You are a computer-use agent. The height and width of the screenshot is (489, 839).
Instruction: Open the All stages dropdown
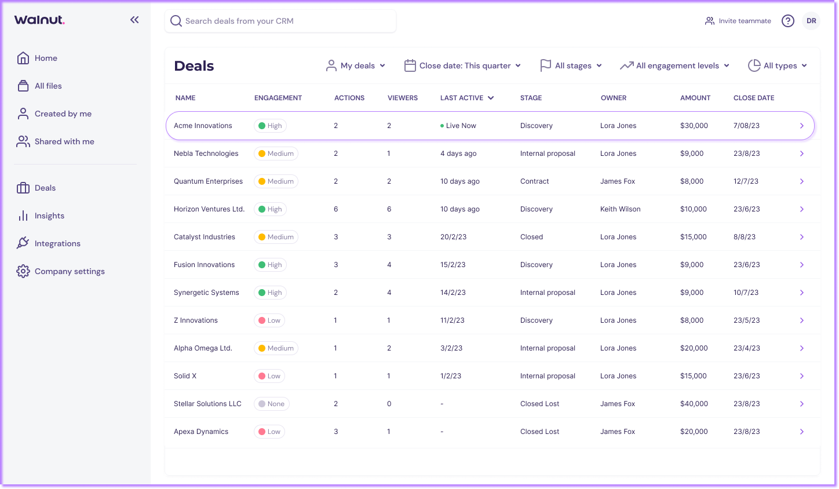click(x=571, y=65)
